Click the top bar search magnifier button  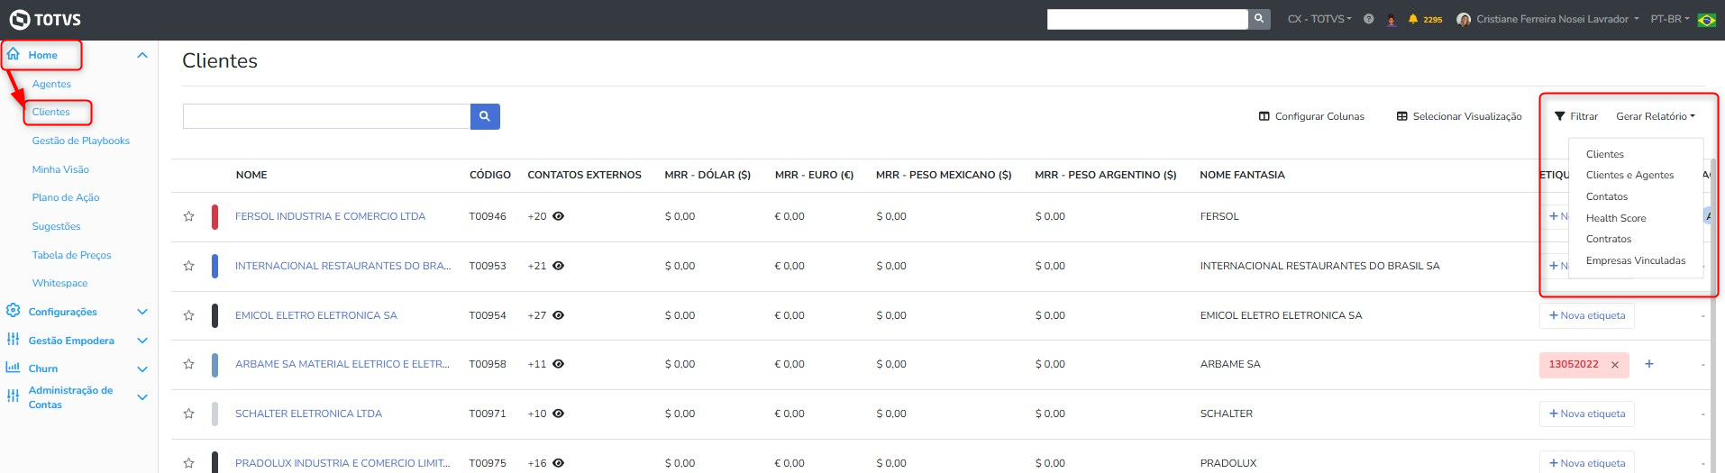[1259, 19]
